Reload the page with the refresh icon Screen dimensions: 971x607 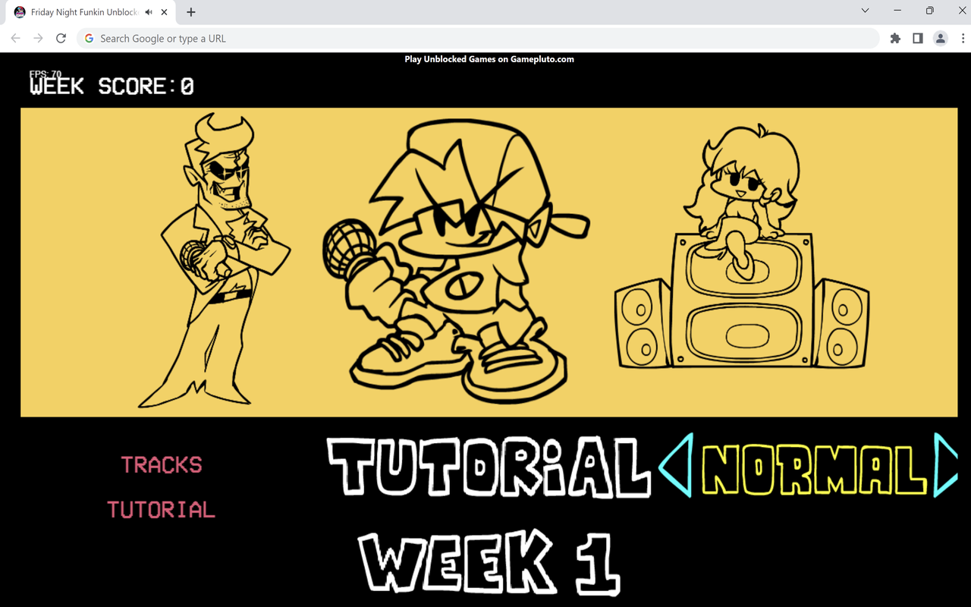tap(61, 38)
